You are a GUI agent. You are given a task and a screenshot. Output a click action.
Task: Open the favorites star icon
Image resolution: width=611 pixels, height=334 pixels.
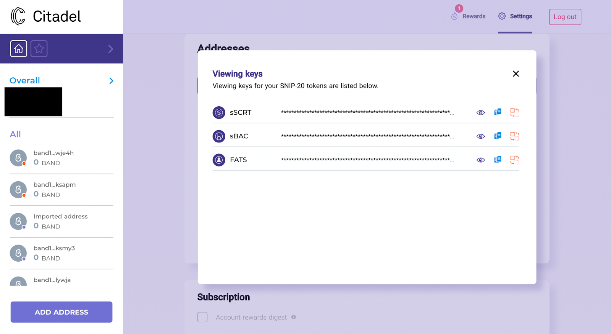pyautogui.click(x=39, y=49)
